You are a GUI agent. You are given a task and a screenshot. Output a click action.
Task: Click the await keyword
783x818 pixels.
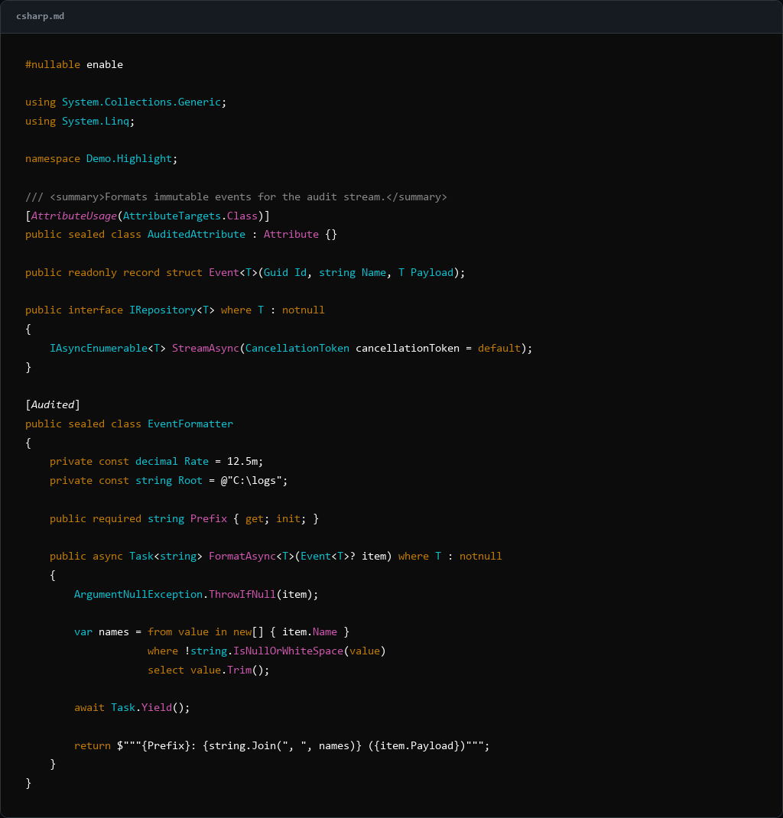coord(89,708)
